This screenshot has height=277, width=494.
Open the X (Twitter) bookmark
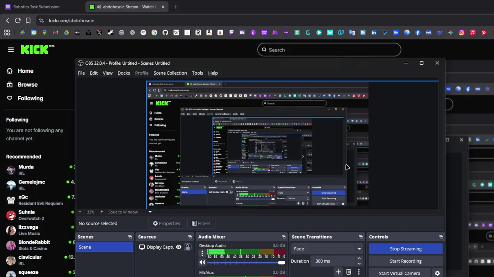[99, 33]
